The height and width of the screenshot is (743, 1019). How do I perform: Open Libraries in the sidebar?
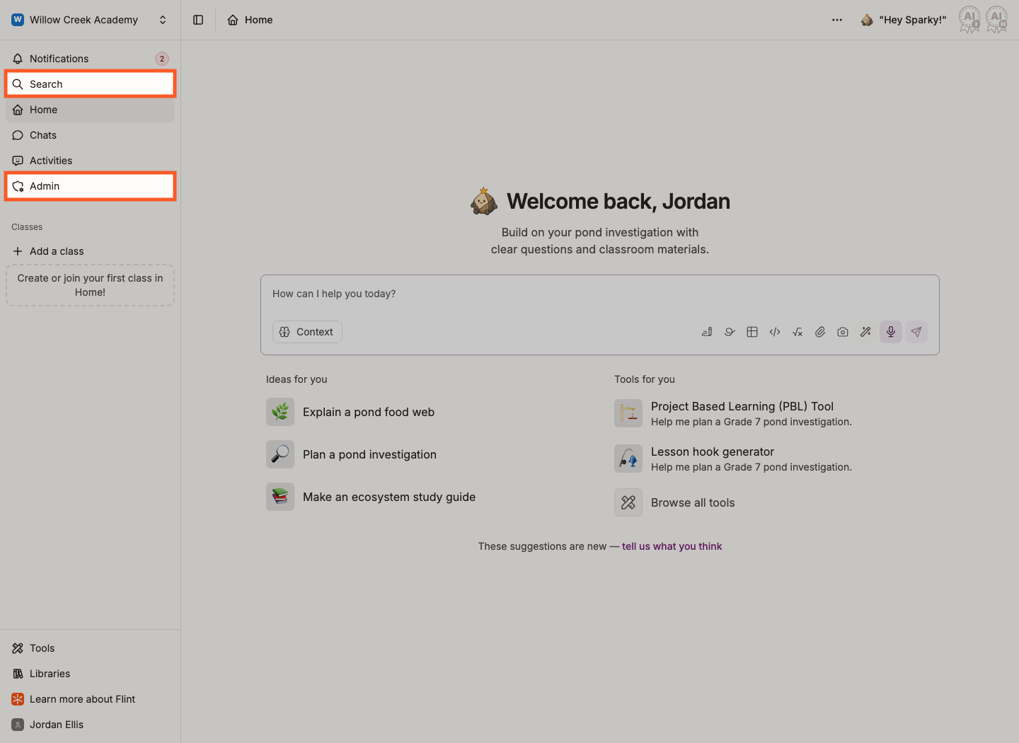(90, 674)
